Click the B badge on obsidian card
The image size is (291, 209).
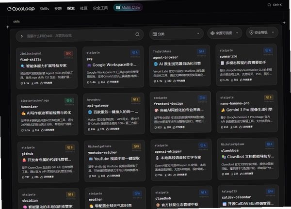tap(71, 194)
